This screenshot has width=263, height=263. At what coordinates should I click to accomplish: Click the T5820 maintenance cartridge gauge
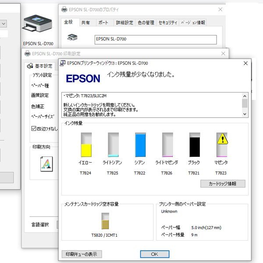pyautogui.click(x=105, y=221)
